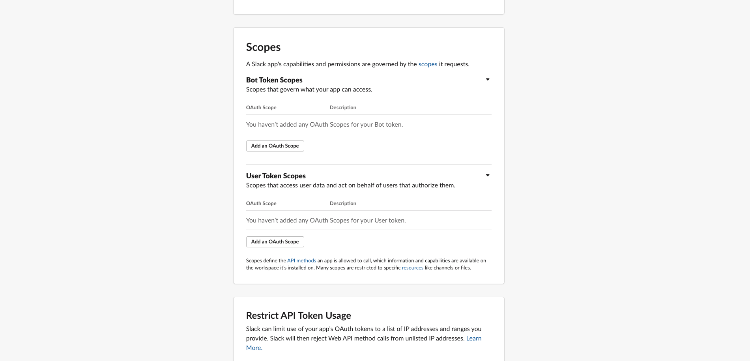The image size is (750, 361).
Task: Click the Bot Token Scopes heading
Action: tap(274, 80)
